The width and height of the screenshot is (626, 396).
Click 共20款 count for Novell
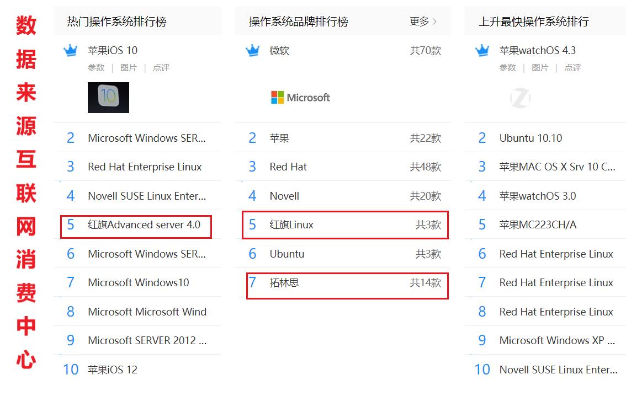426,196
